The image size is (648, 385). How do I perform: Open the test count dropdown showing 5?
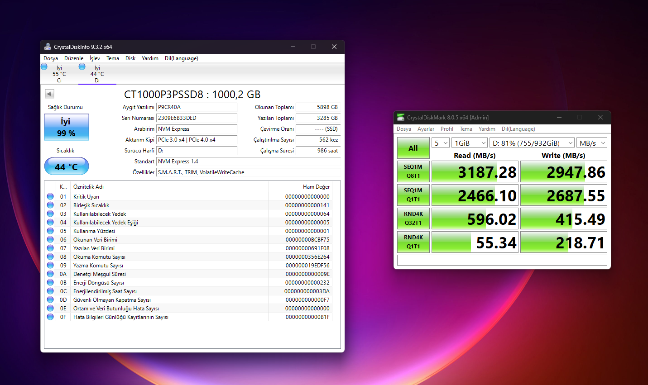pos(441,143)
